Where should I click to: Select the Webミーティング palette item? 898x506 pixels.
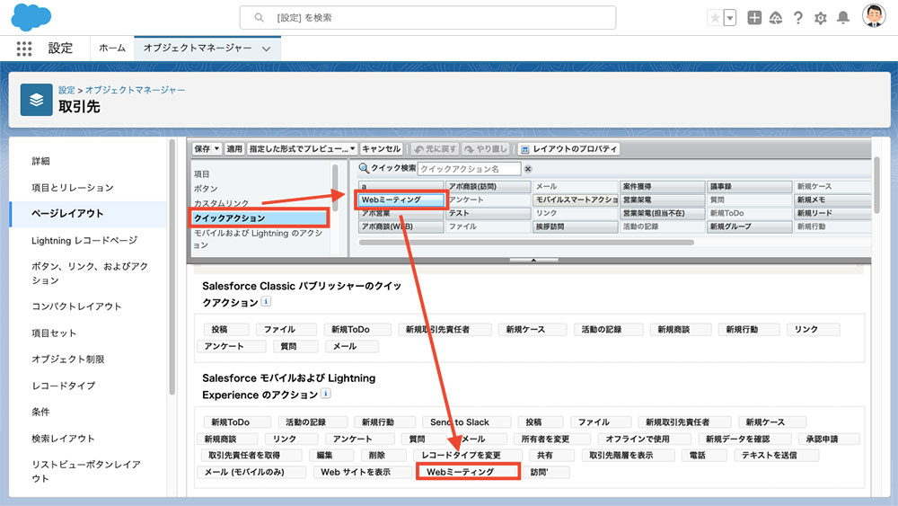tap(401, 200)
